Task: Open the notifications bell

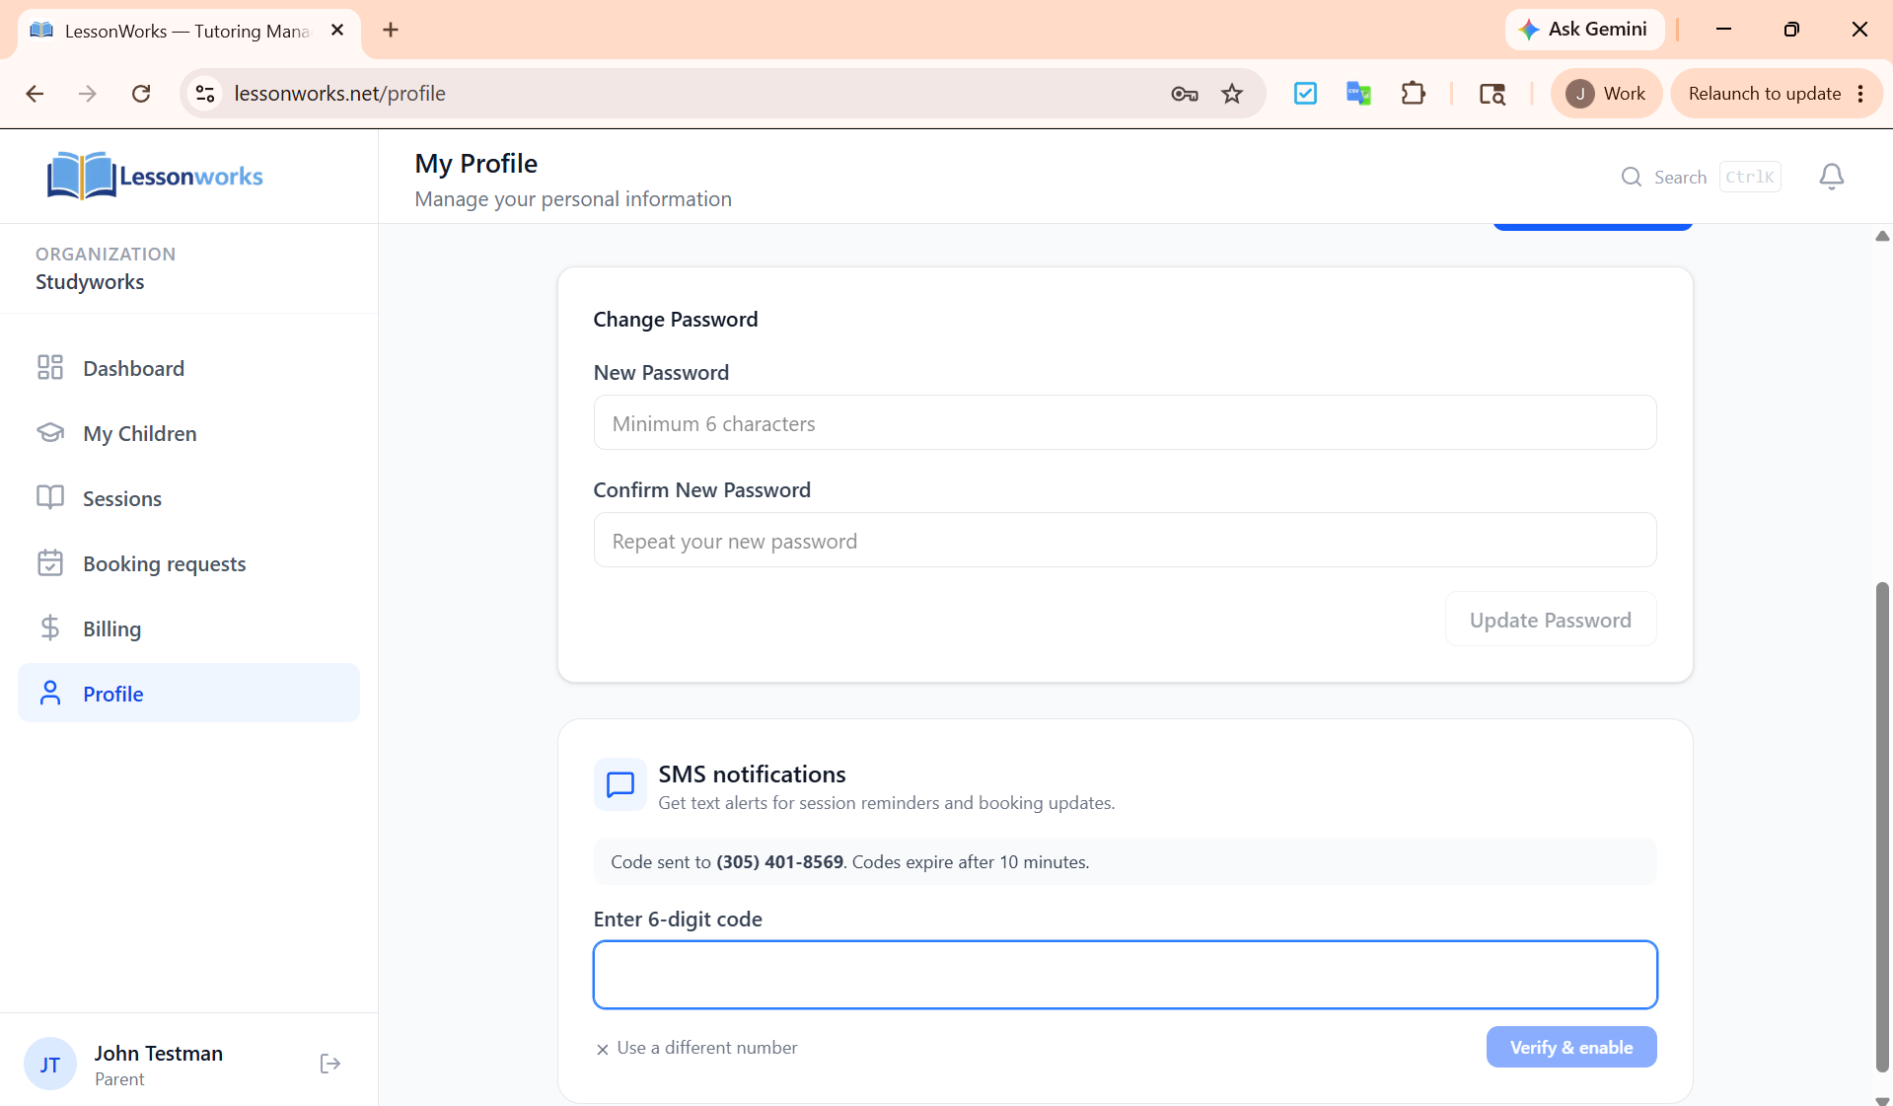Action: (x=1832, y=177)
